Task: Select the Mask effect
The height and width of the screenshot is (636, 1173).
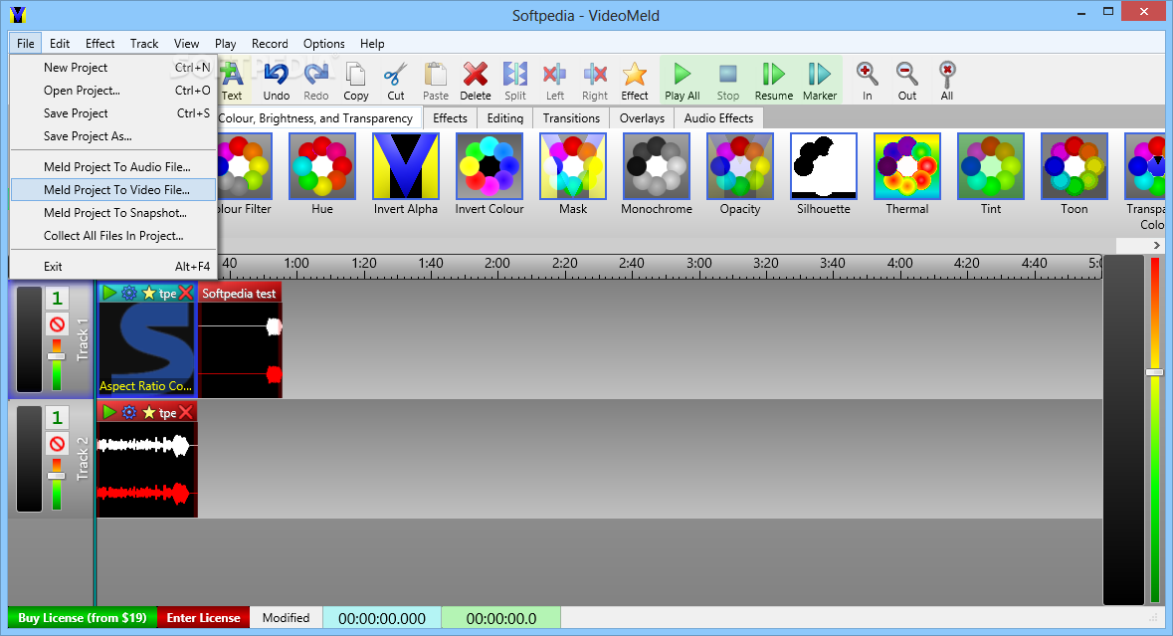Action: pos(573,166)
